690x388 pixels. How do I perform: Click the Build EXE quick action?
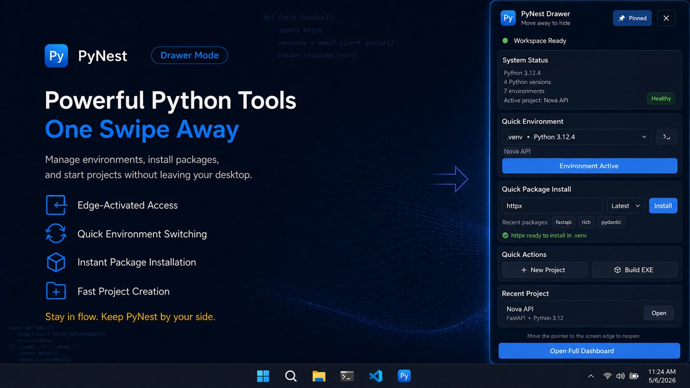tap(634, 270)
